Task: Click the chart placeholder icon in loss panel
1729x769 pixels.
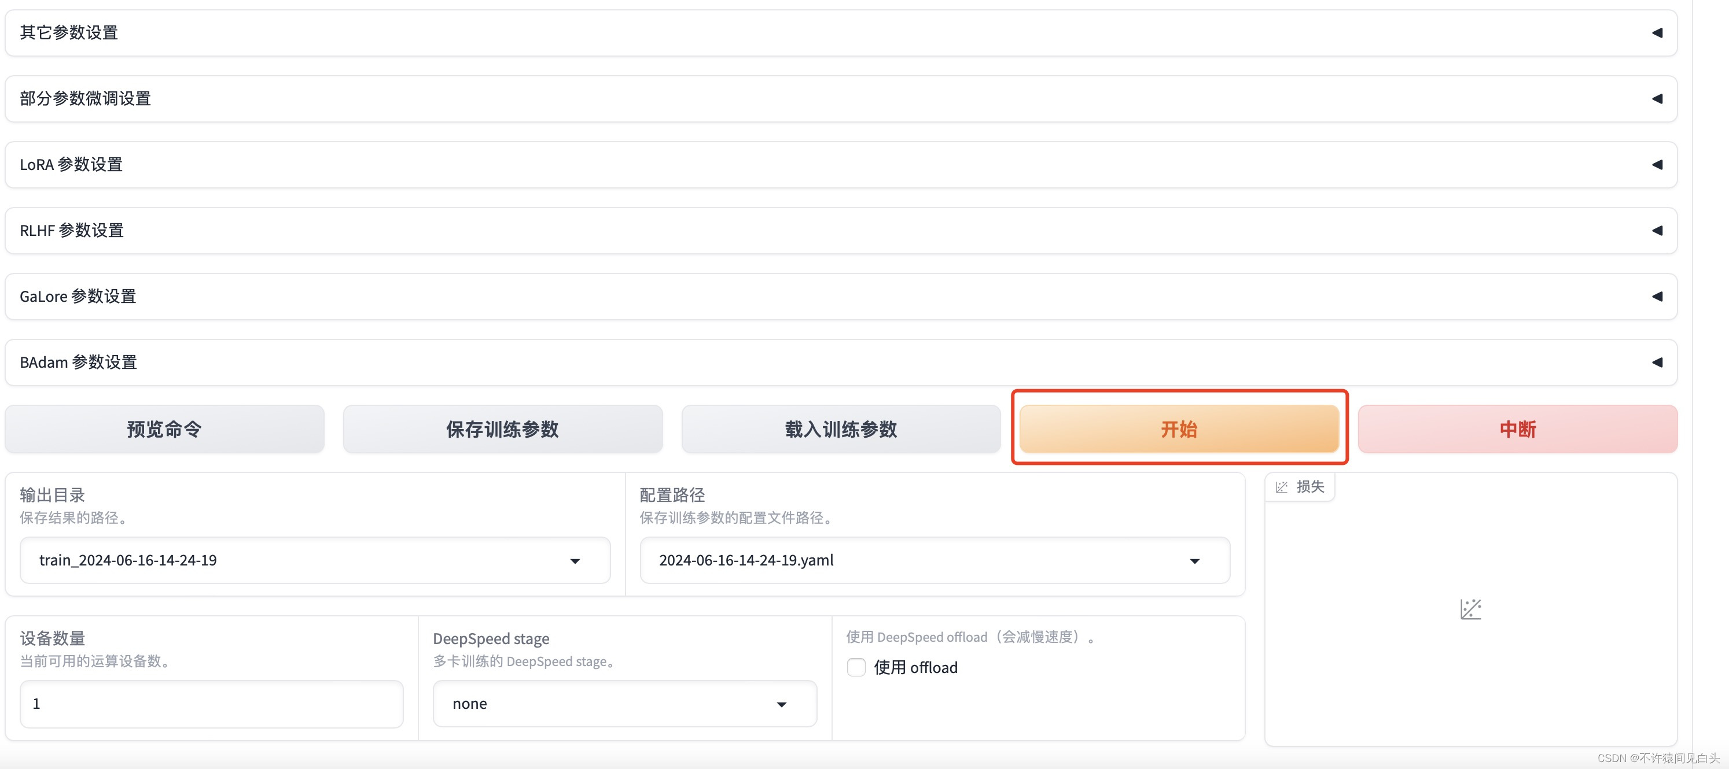Action: 1470,609
